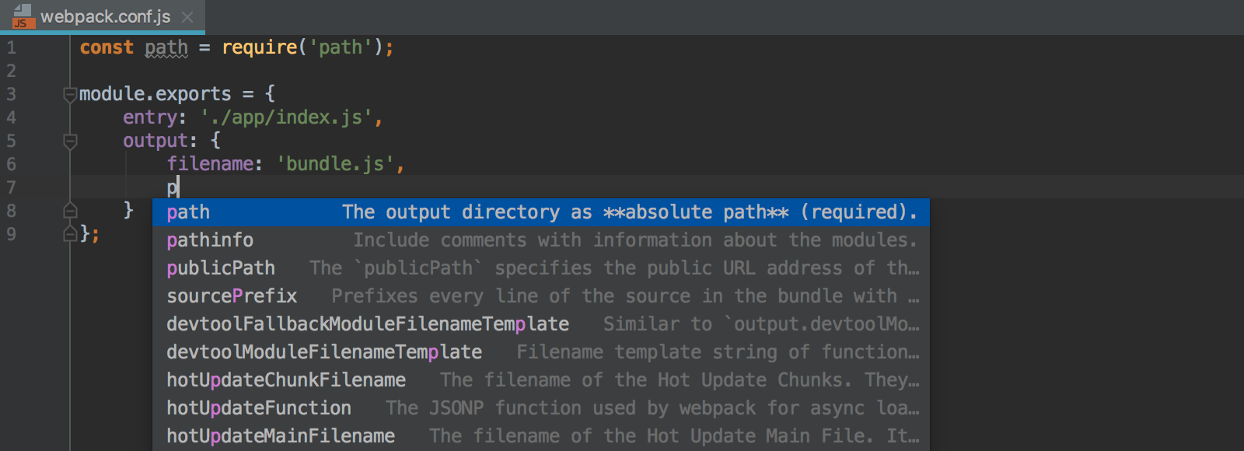Screen dimensions: 1244x451
Task: Click line number 1 in the gutter
Action: click(x=11, y=47)
